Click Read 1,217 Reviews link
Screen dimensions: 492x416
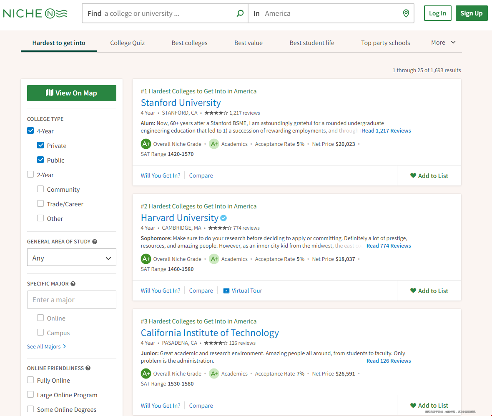point(386,131)
